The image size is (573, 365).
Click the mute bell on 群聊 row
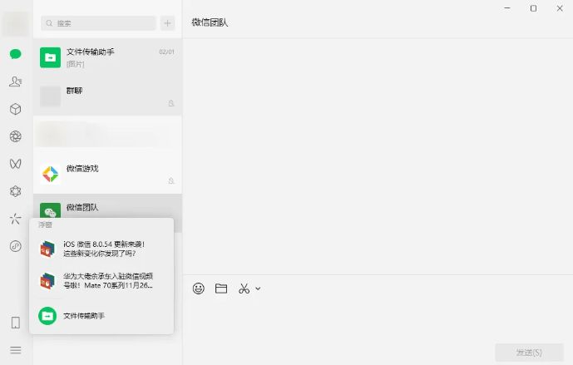click(171, 103)
